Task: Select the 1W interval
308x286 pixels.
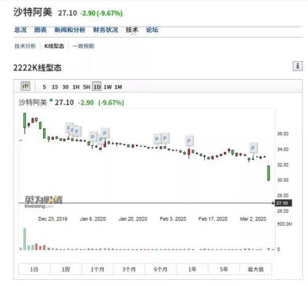Action: point(108,87)
